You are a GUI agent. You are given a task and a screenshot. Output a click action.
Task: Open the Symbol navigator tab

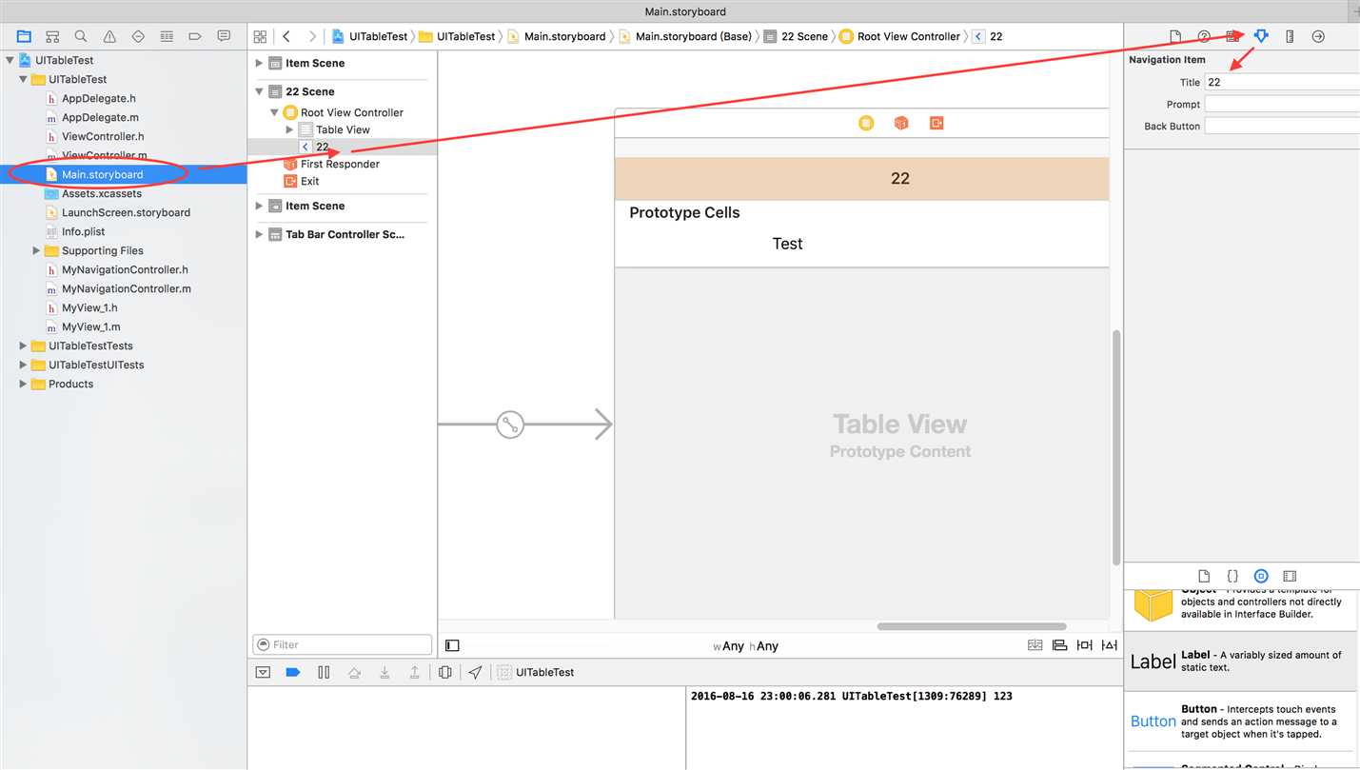(x=52, y=36)
